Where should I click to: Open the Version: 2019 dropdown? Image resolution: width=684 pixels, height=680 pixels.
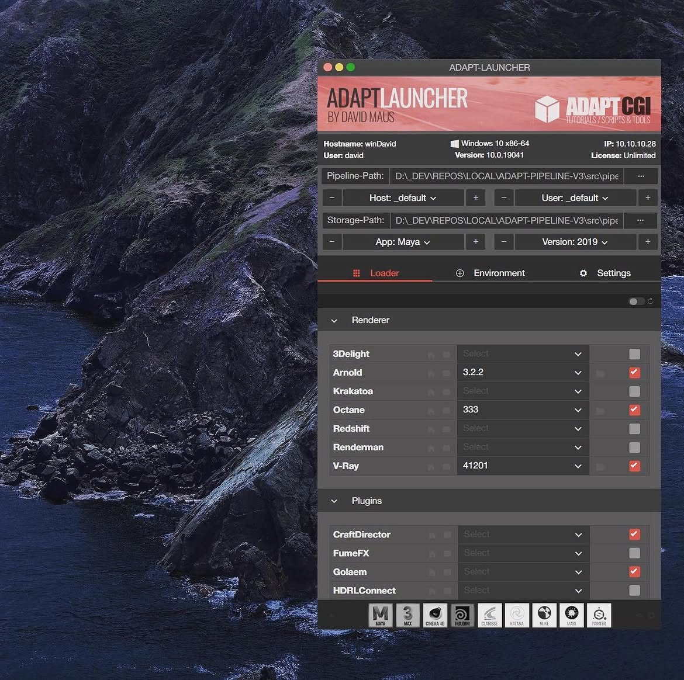(575, 242)
